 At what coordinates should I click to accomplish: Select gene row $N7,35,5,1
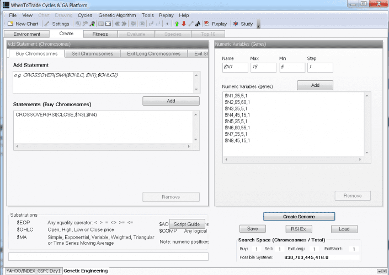[x=236, y=134]
